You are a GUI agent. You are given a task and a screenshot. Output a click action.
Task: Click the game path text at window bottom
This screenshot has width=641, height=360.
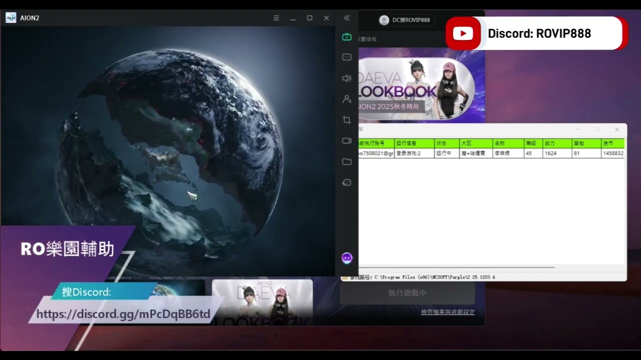[423, 277]
